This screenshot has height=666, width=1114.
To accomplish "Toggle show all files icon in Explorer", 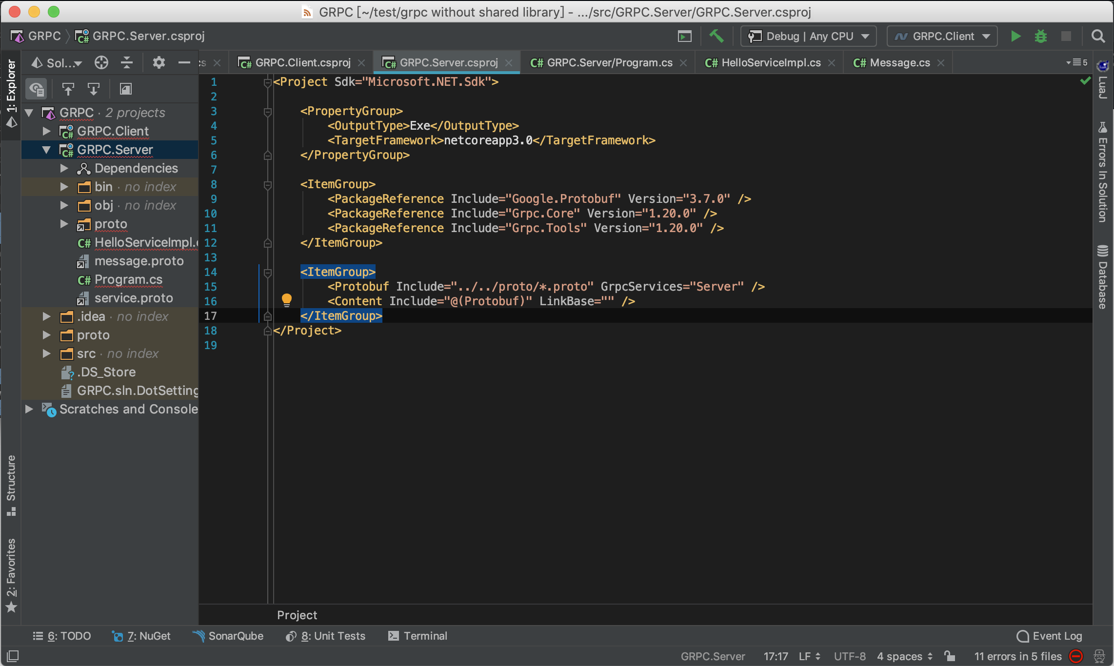I will coord(37,89).
